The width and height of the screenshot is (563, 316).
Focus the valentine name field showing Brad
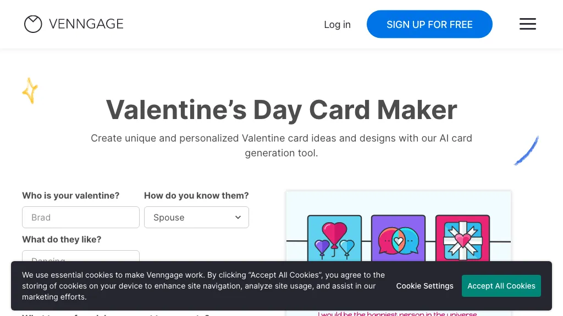click(81, 217)
